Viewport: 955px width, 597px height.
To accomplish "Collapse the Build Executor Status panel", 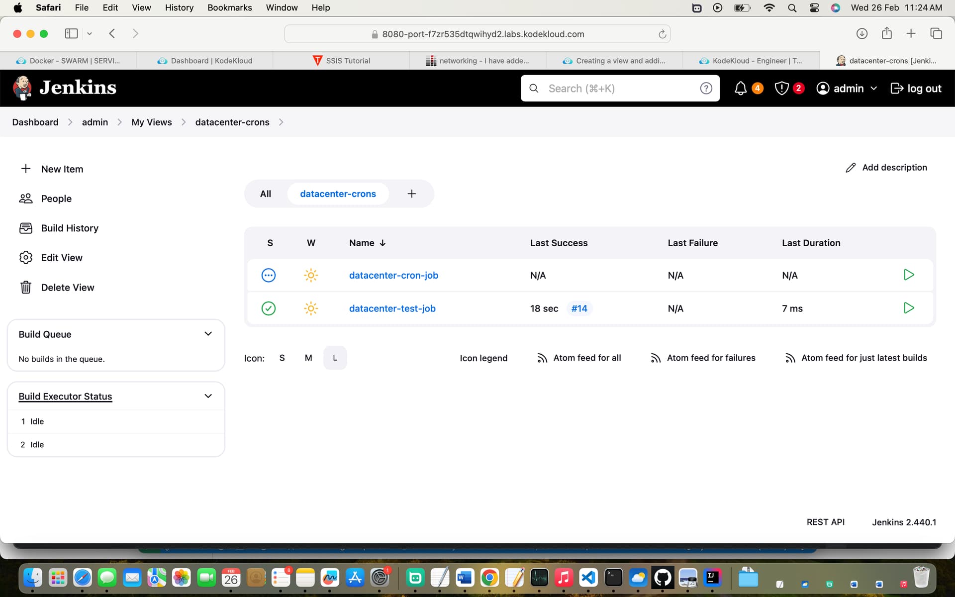I will point(208,396).
